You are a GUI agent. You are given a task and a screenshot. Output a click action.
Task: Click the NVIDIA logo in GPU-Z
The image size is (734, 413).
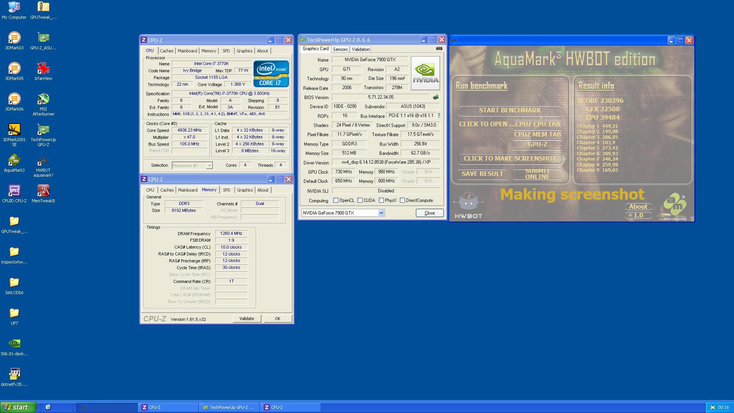(425, 73)
